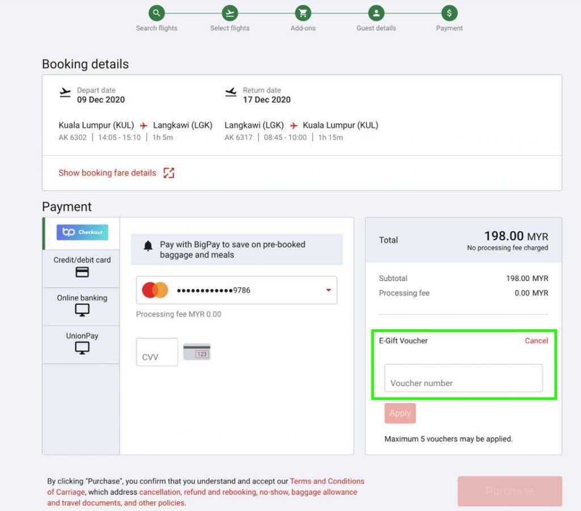Select the UnionPay payment option

tap(82, 344)
